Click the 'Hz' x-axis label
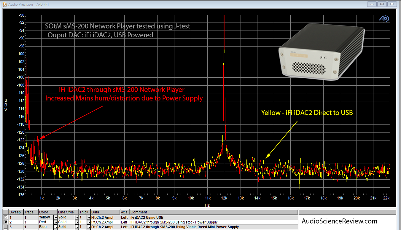The height and width of the screenshot is (230, 401). [x=207, y=205]
